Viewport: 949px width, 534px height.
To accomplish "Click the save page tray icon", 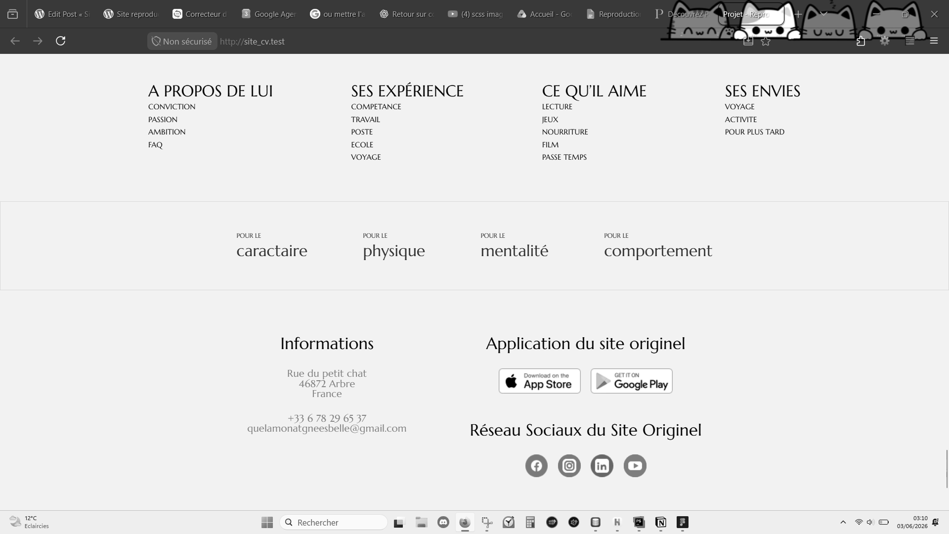I will [748, 41].
